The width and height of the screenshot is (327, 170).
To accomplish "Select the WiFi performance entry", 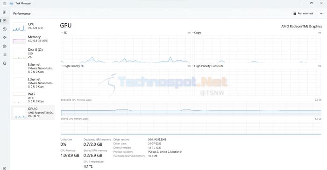I will (33, 97).
